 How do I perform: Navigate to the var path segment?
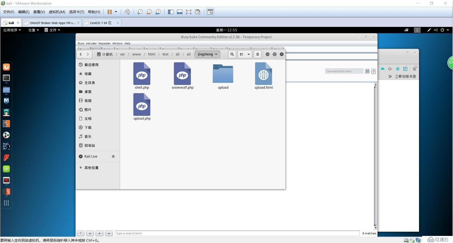(122, 54)
